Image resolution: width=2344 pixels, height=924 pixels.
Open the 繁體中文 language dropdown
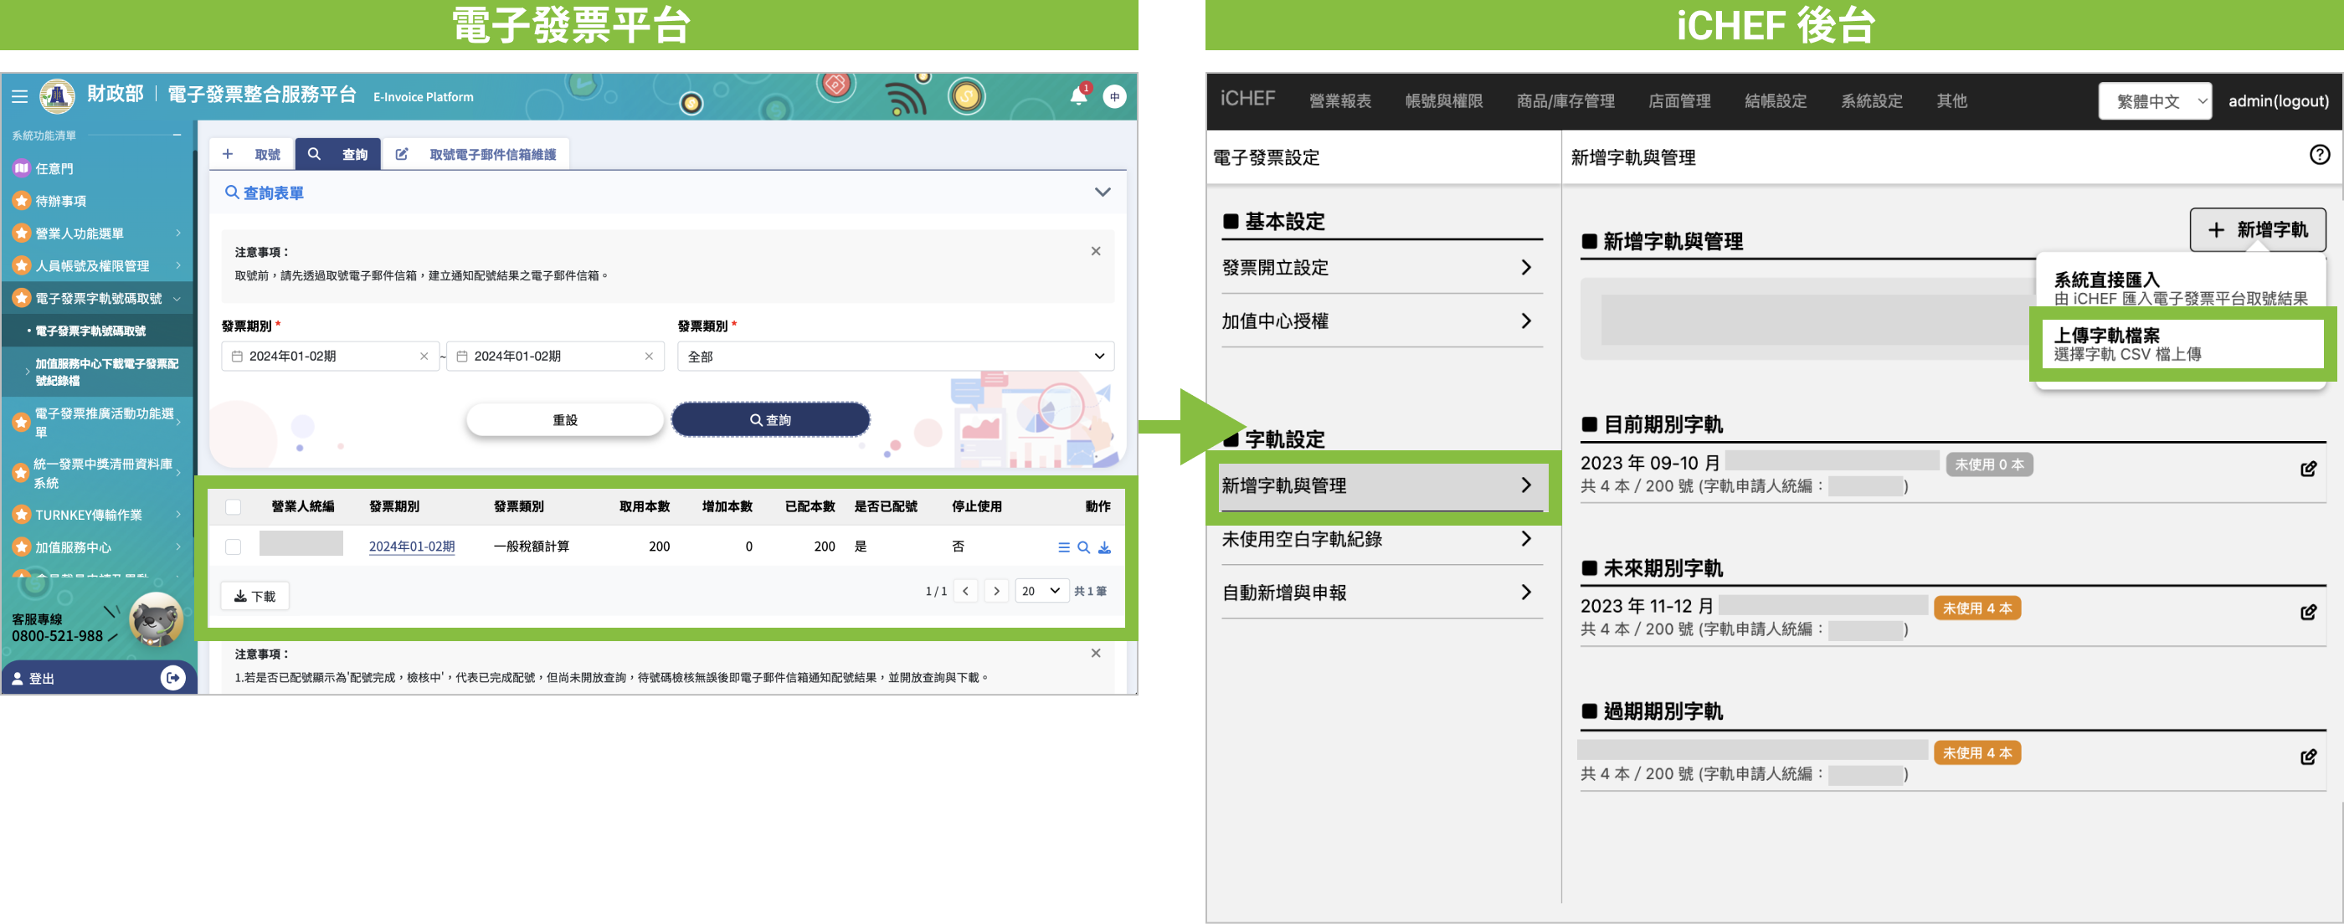(x=2155, y=101)
